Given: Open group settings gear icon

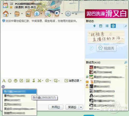Looking at the screenshot, I should pyautogui.click(x=68, y=14).
